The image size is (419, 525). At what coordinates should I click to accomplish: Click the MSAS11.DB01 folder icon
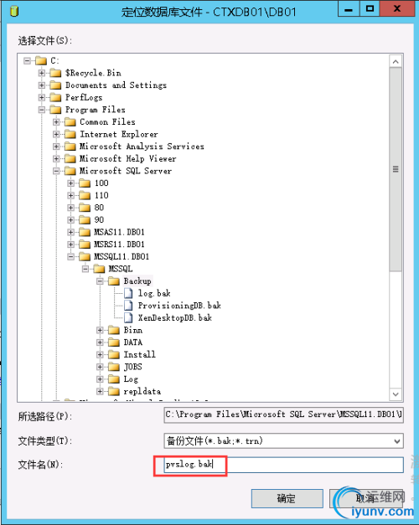(x=85, y=232)
